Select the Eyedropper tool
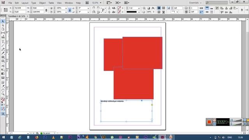249x140 pixels. coord(3,86)
